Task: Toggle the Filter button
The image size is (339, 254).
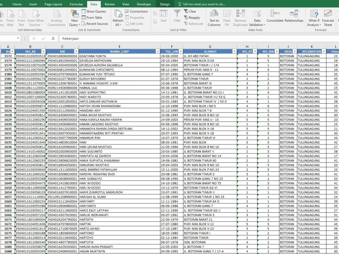Action: click(177, 16)
